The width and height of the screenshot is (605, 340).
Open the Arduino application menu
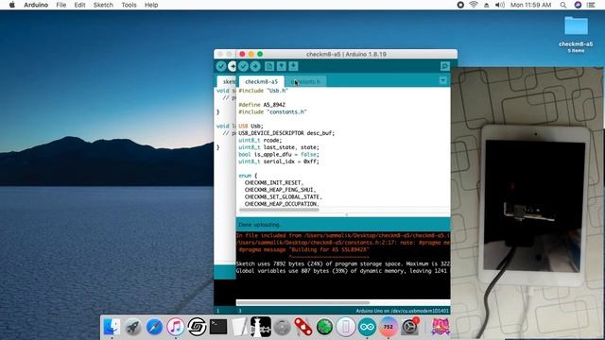coord(36,5)
